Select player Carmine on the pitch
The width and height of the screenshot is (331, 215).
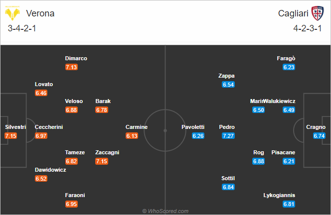[x=137, y=127]
